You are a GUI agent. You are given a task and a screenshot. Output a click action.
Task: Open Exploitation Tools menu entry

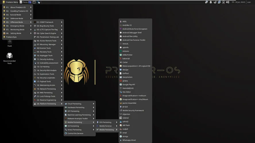(x=48, y=74)
